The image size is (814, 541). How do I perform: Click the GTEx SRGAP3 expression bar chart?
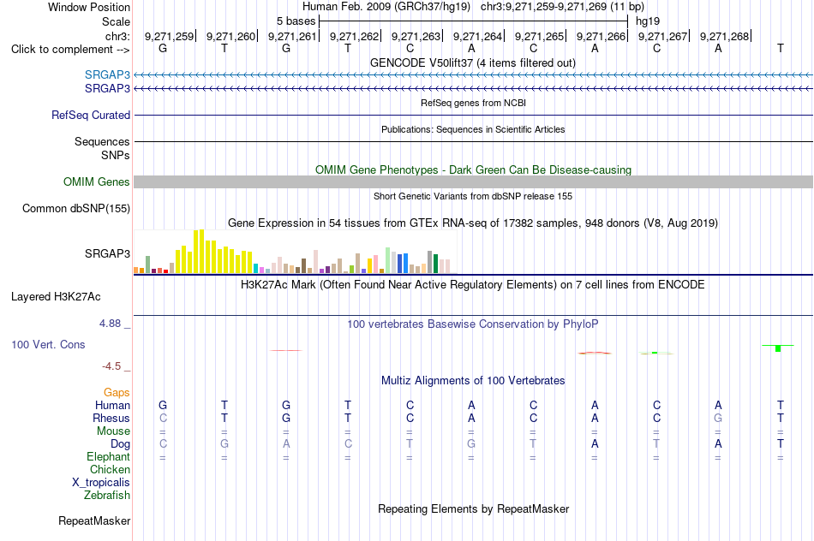(295, 252)
